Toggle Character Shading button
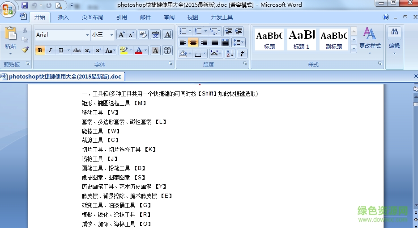Image resolution: width=418 pixels, height=228 pixels. click(x=155, y=50)
